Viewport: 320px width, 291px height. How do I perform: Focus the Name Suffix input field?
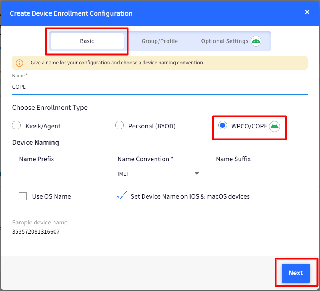258,174
